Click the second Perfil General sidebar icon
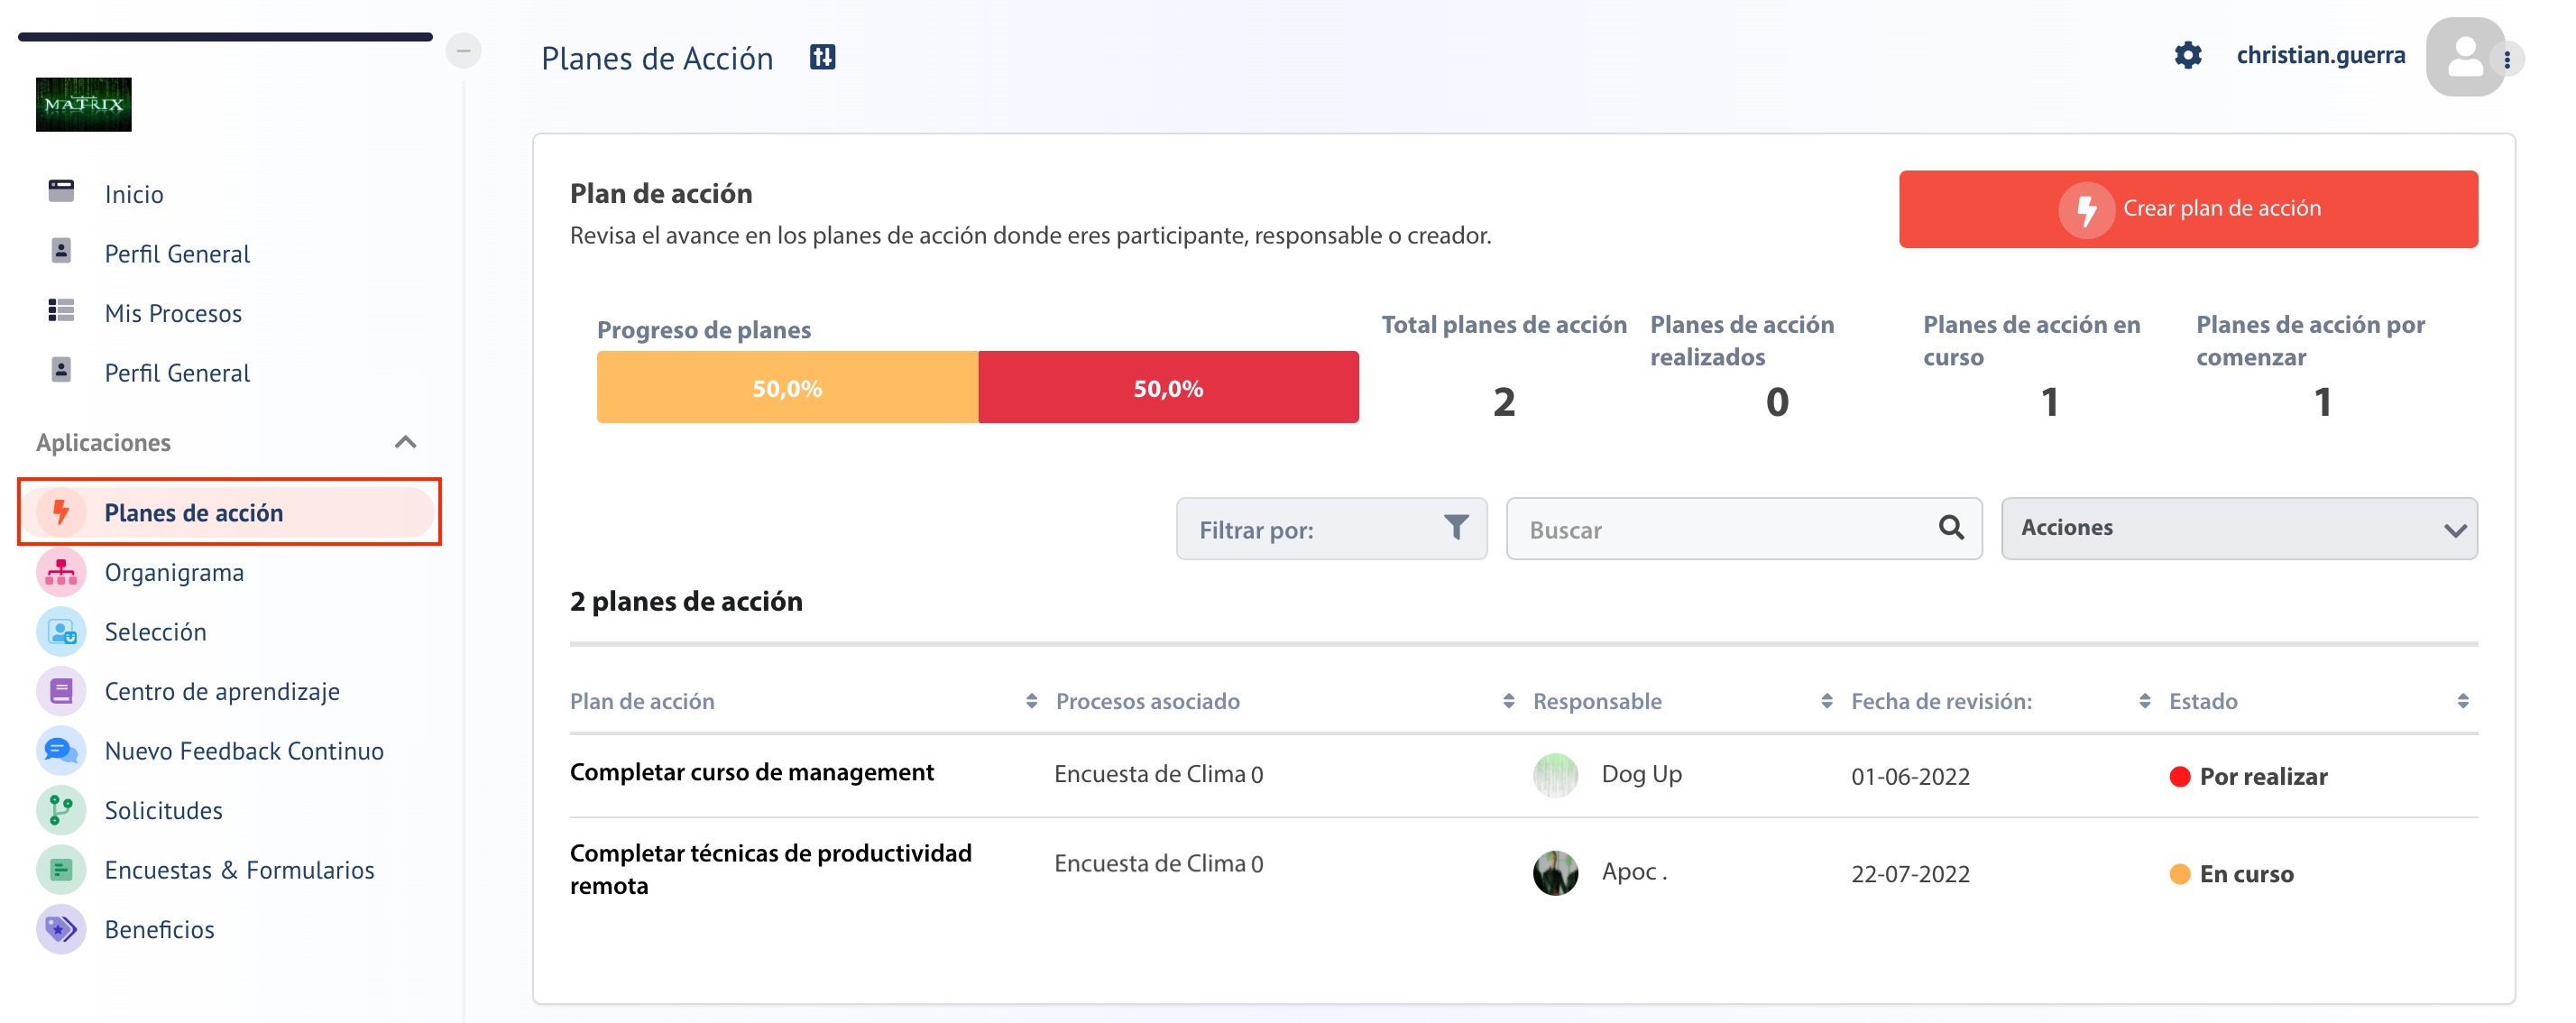 pyautogui.click(x=61, y=370)
